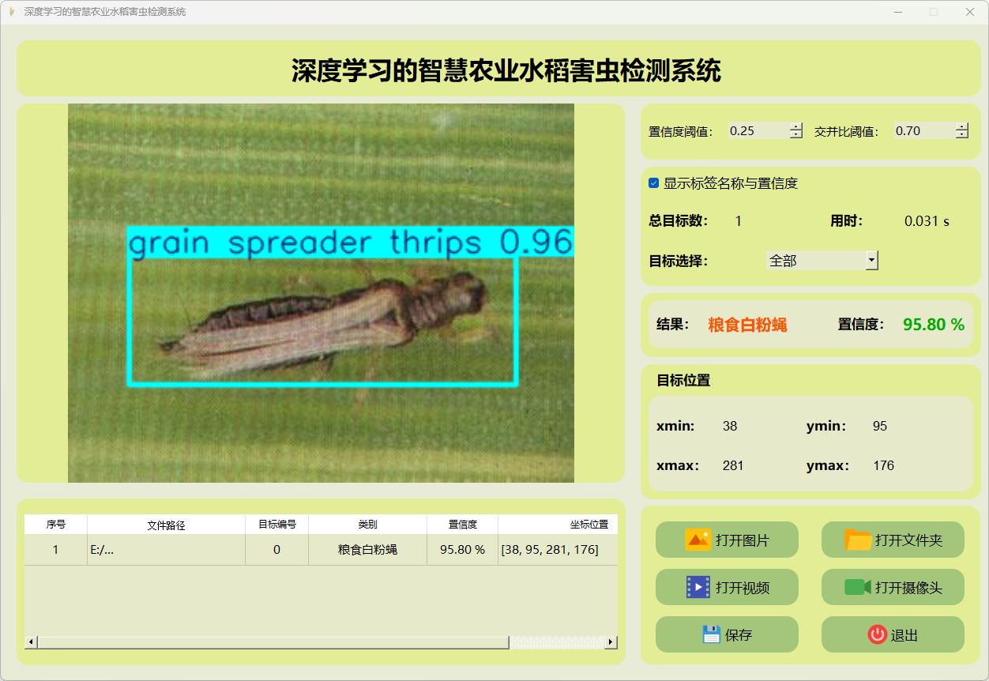Viewport: 989px width, 681px height.
Task: Click the green confidence value 95.80 %
Action: click(934, 325)
